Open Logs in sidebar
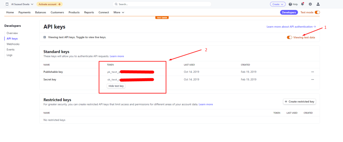 (x=9, y=55)
